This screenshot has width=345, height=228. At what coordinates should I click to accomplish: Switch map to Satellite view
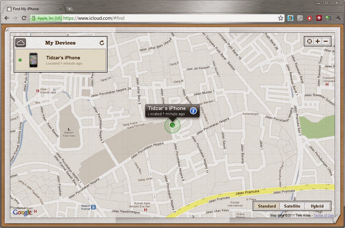coord(292,206)
